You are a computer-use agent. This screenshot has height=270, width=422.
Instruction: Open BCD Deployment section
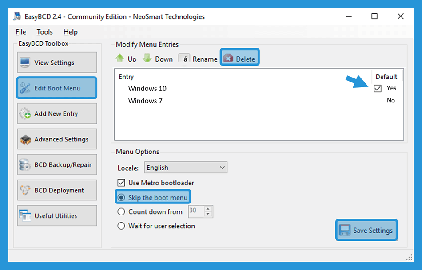click(x=57, y=190)
